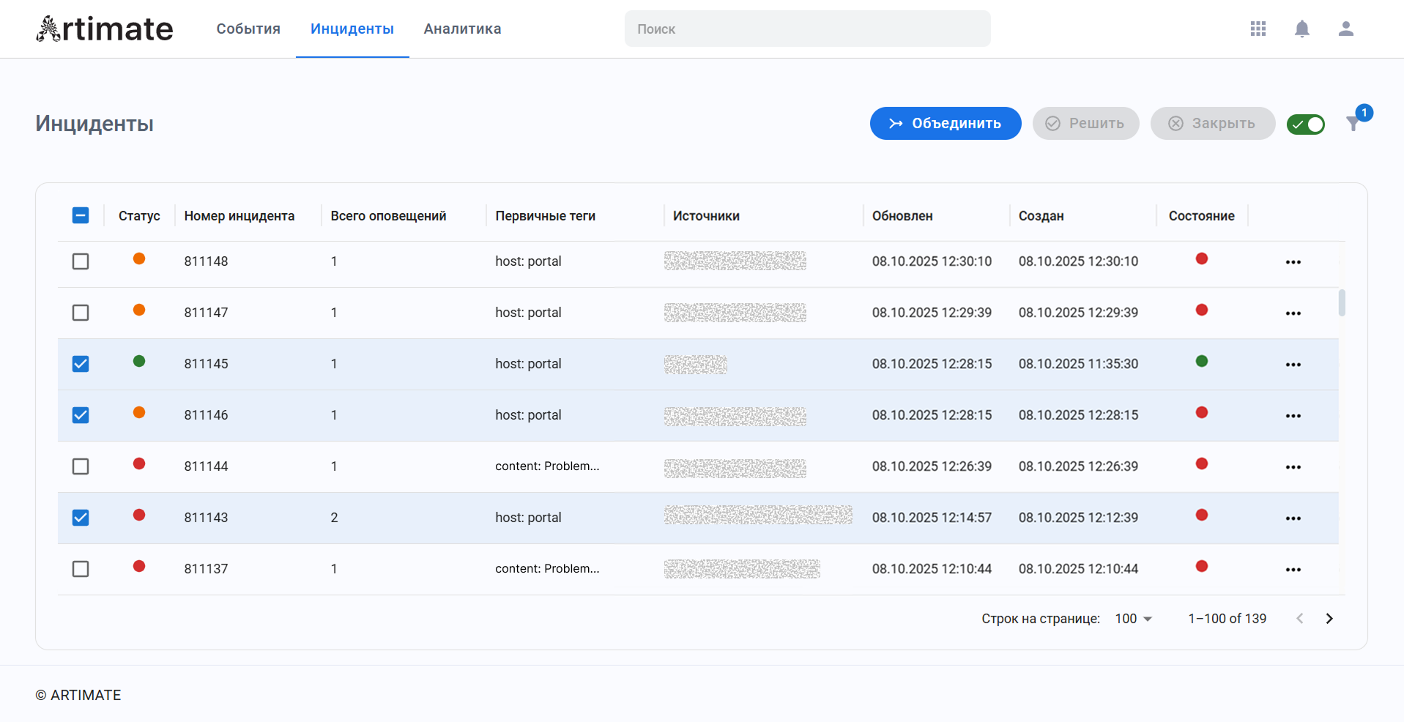
Task: Open three-dot menu for incident 811144
Action: pos(1293,467)
